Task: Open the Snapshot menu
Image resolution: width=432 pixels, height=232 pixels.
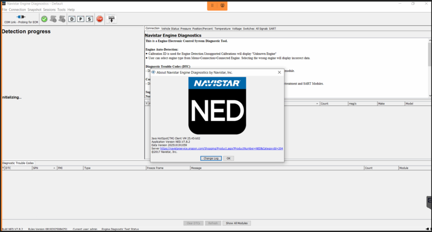Action: (35, 9)
